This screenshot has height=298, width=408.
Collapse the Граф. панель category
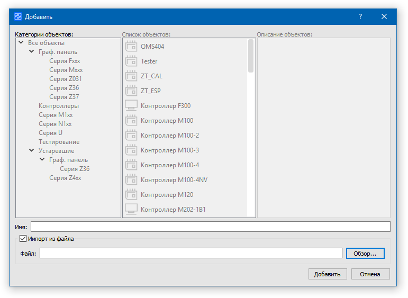tap(31, 52)
